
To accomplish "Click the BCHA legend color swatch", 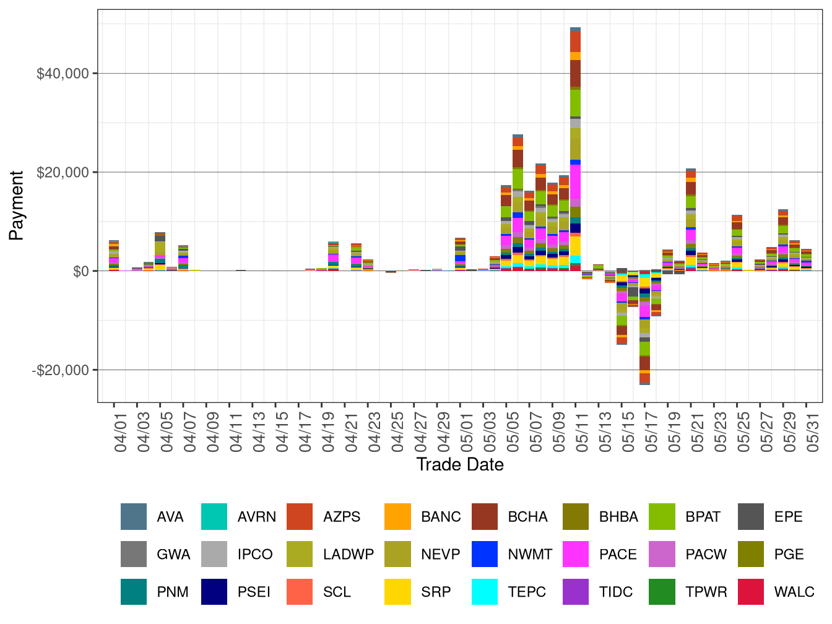I will (485, 517).
